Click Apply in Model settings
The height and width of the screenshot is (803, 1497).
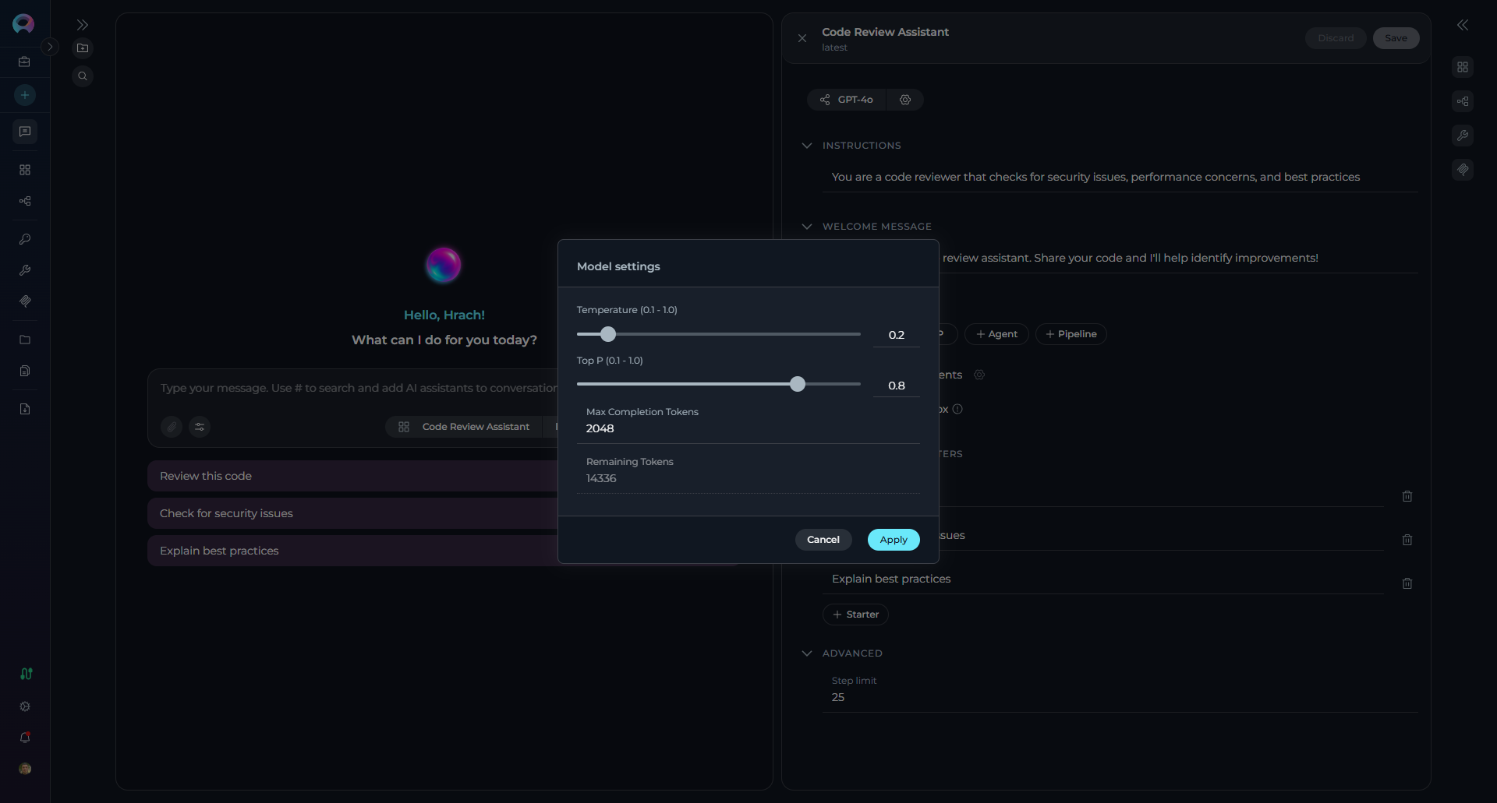[x=894, y=540]
